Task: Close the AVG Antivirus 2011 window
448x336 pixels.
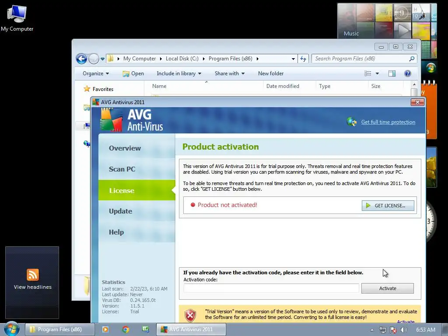Action: [x=417, y=102]
